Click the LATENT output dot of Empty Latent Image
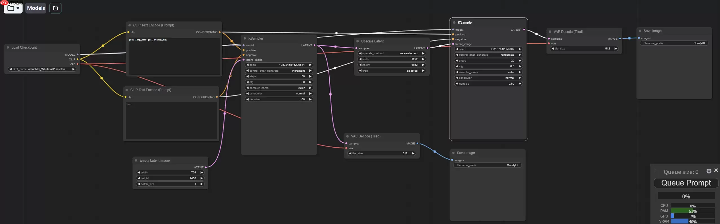The height and width of the screenshot is (224, 720). point(206,168)
